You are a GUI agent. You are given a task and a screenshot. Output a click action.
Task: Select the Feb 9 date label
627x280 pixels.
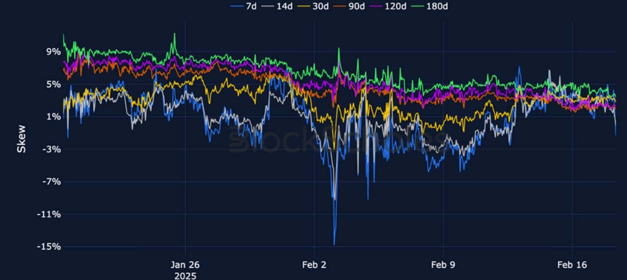pyautogui.click(x=443, y=265)
